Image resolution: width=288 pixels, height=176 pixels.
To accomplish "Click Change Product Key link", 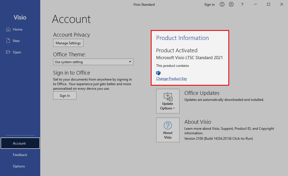I will tap(172, 79).
